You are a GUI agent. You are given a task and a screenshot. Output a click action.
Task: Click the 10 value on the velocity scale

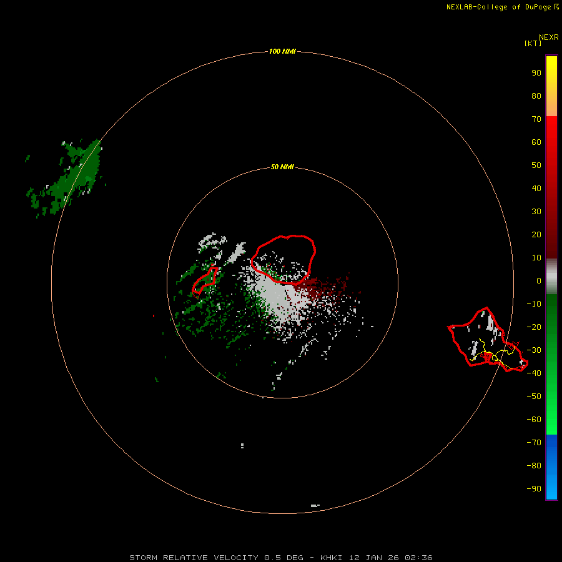(x=536, y=258)
